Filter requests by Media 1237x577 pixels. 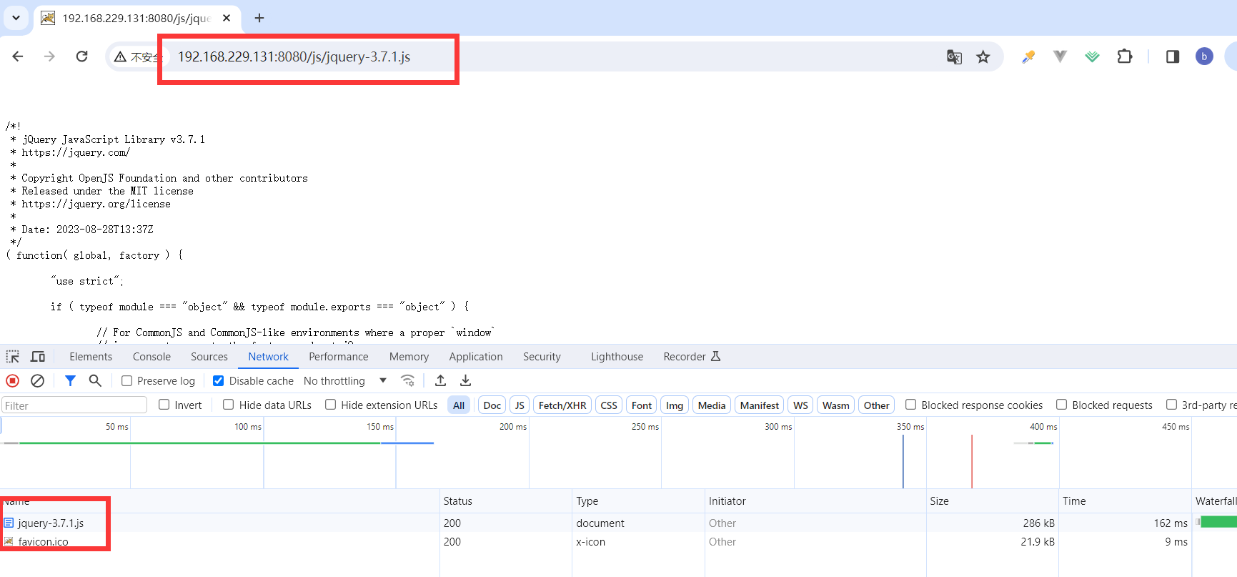pos(712,405)
